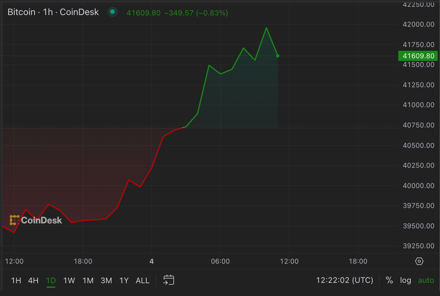Viewport: 440px width, 296px height.
Task: Click the CoinDesk watermark logo
Action: [36, 220]
